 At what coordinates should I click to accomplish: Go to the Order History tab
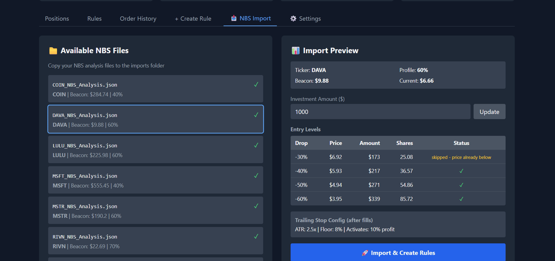pyautogui.click(x=138, y=18)
